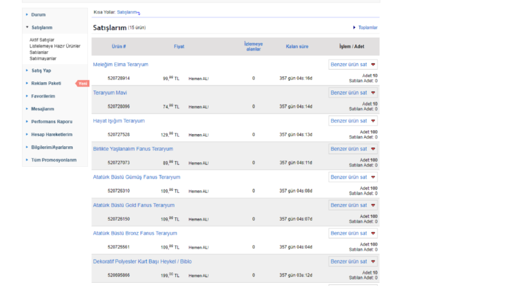This screenshot has height=286, width=509.
Task: Open the Atatürk Büstü Gold Fanus Teraryum listing
Action: [134, 205]
